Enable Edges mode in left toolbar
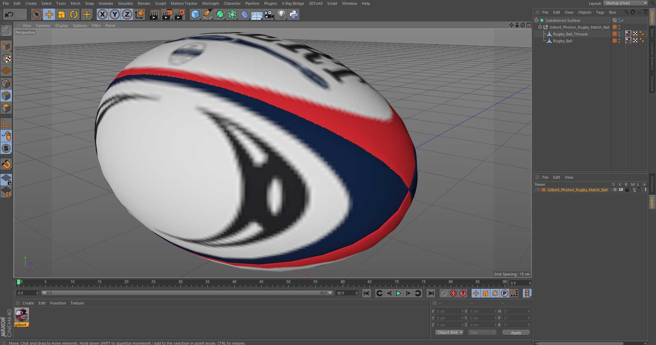Screen dimensions: 656x345 coord(6,96)
